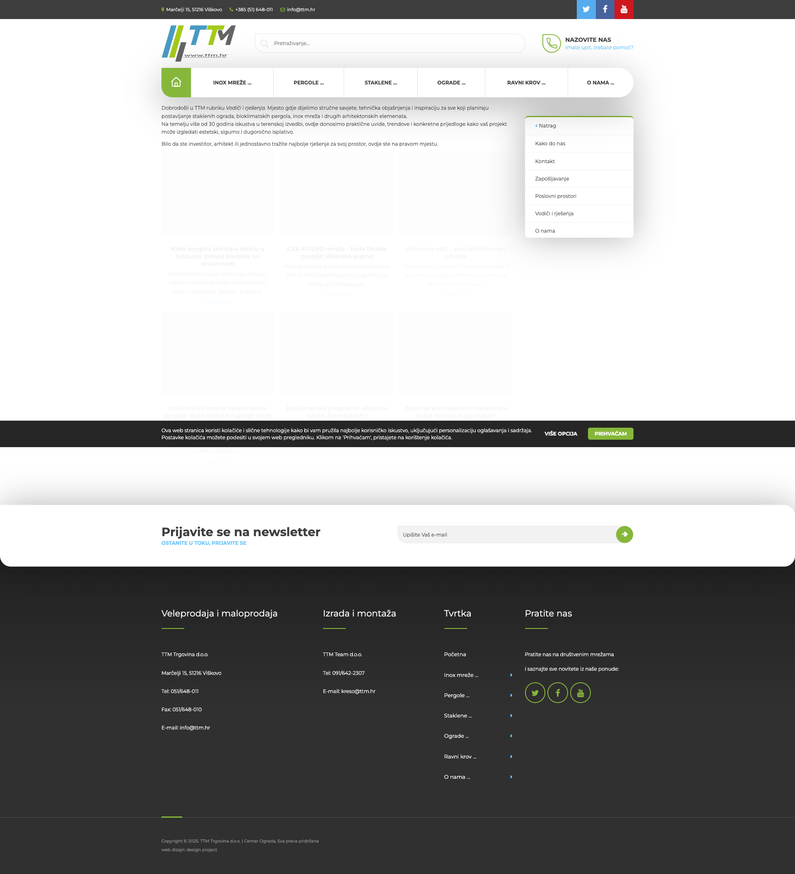
Task: Open the RAVNI KROV navigation menu
Action: [526, 82]
